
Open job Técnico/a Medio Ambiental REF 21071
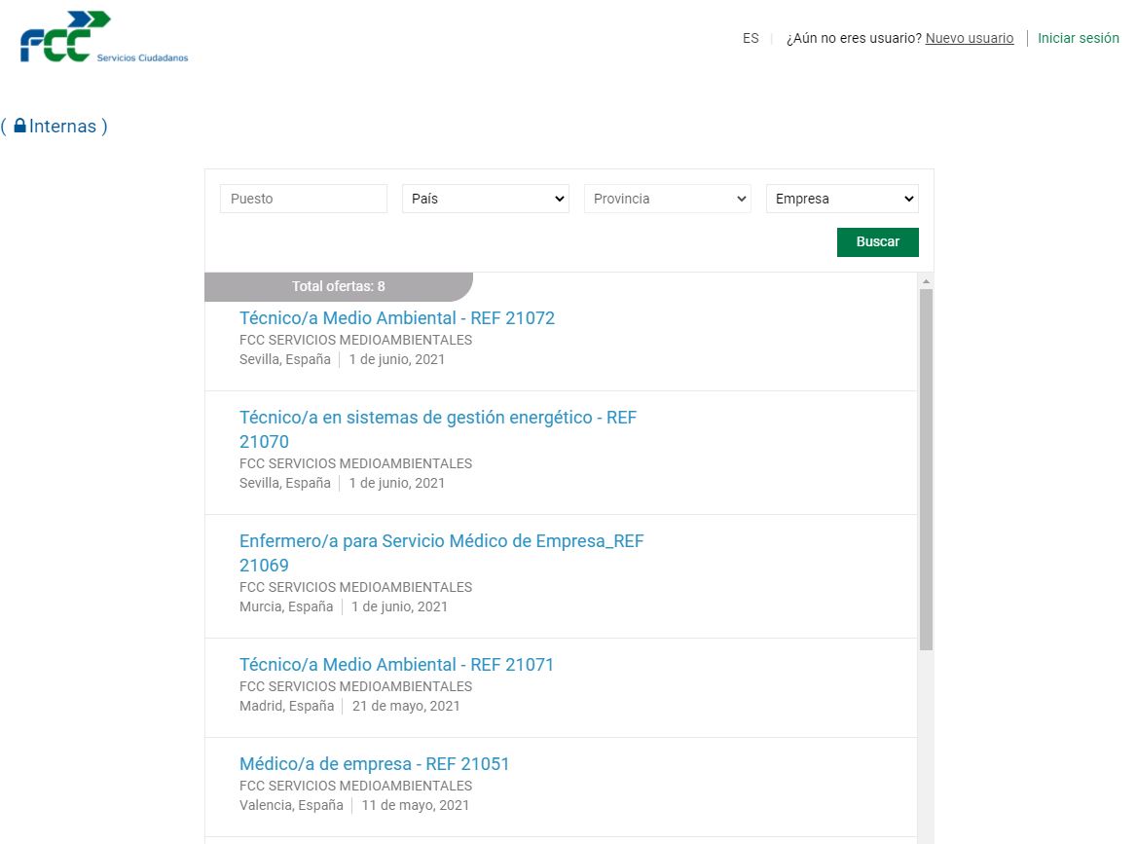click(x=396, y=665)
